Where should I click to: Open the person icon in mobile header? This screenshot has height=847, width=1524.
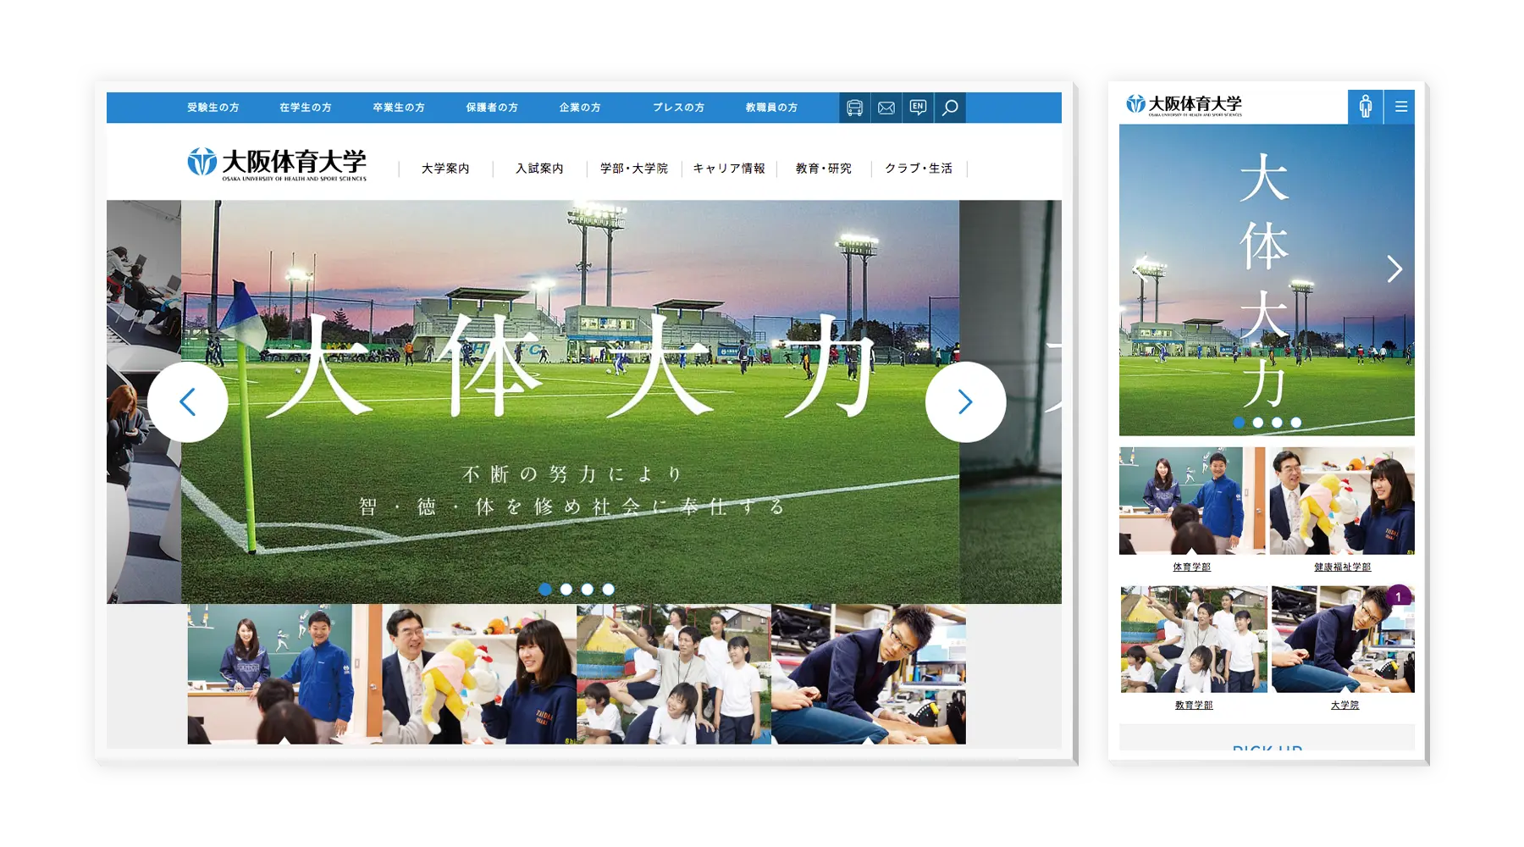click(1365, 107)
